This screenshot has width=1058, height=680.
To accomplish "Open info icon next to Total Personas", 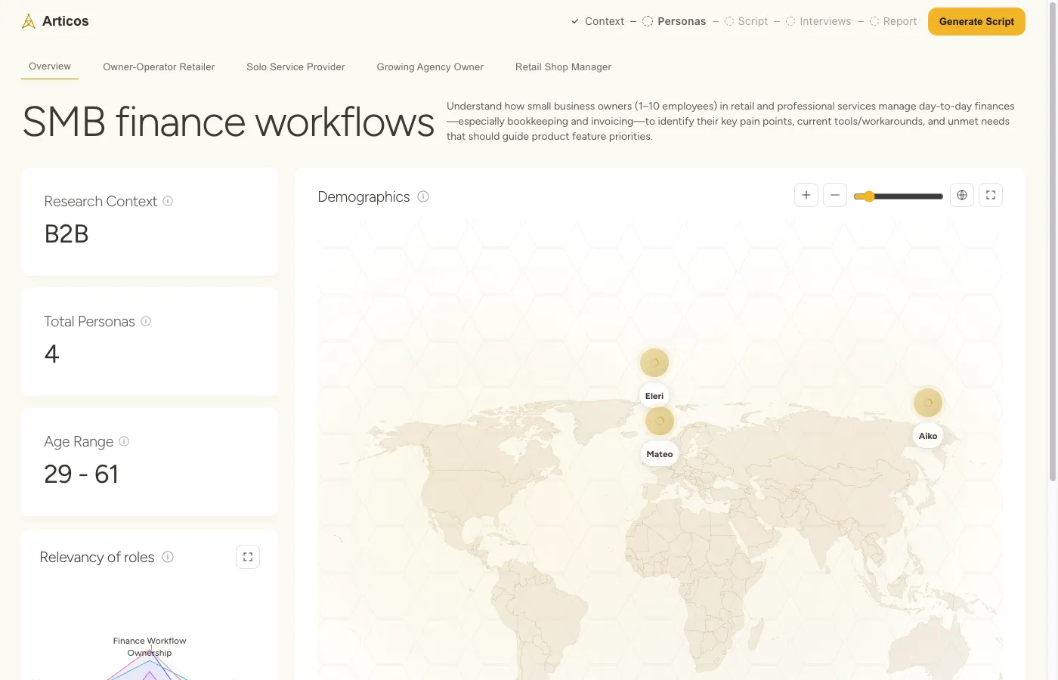I will [146, 321].
